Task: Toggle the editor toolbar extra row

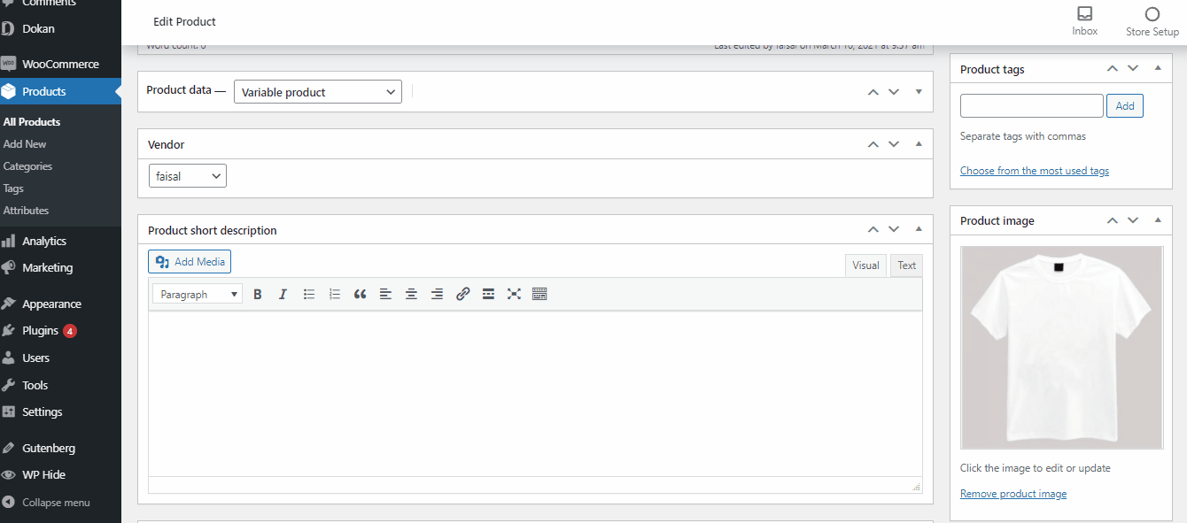Action: point(539,294)
